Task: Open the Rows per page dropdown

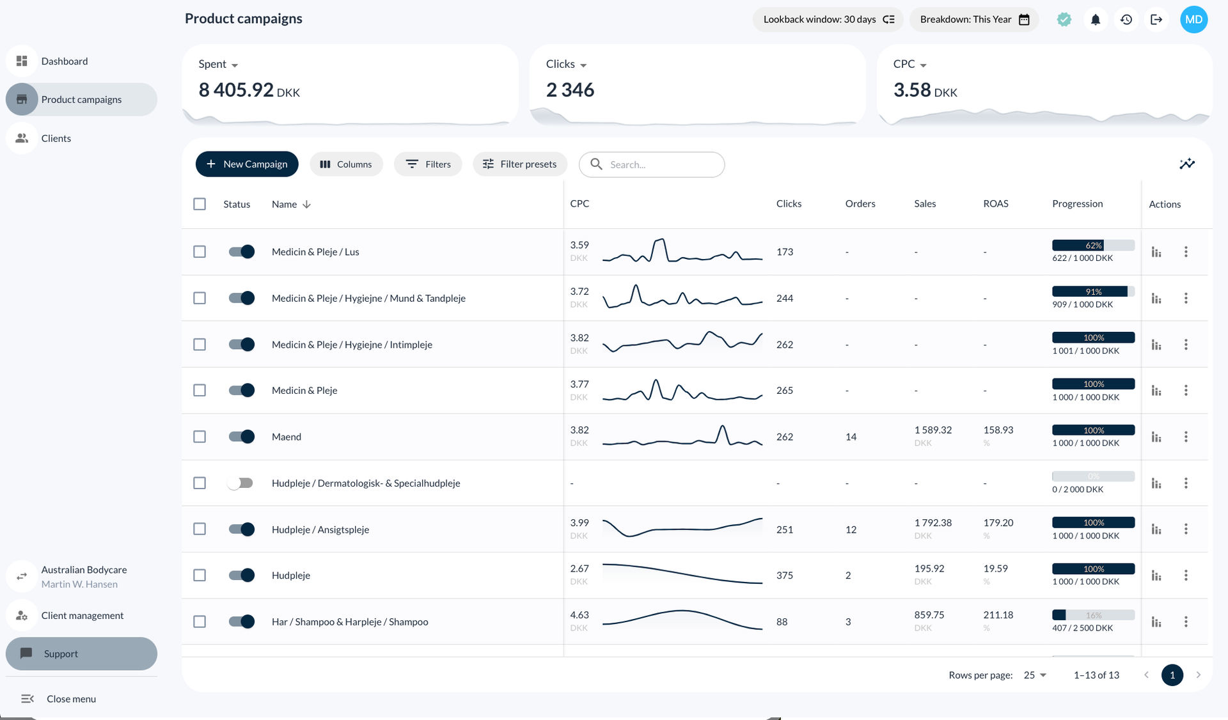Action: (x=1034, y=675)
